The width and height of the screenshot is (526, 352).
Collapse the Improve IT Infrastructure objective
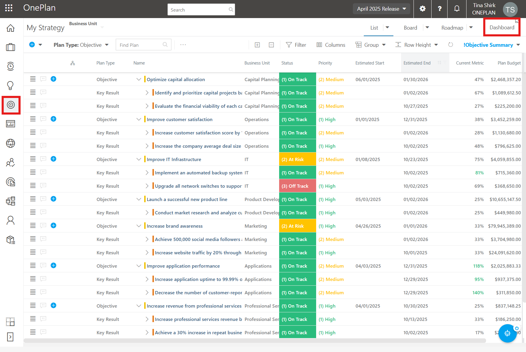(139, 159)
